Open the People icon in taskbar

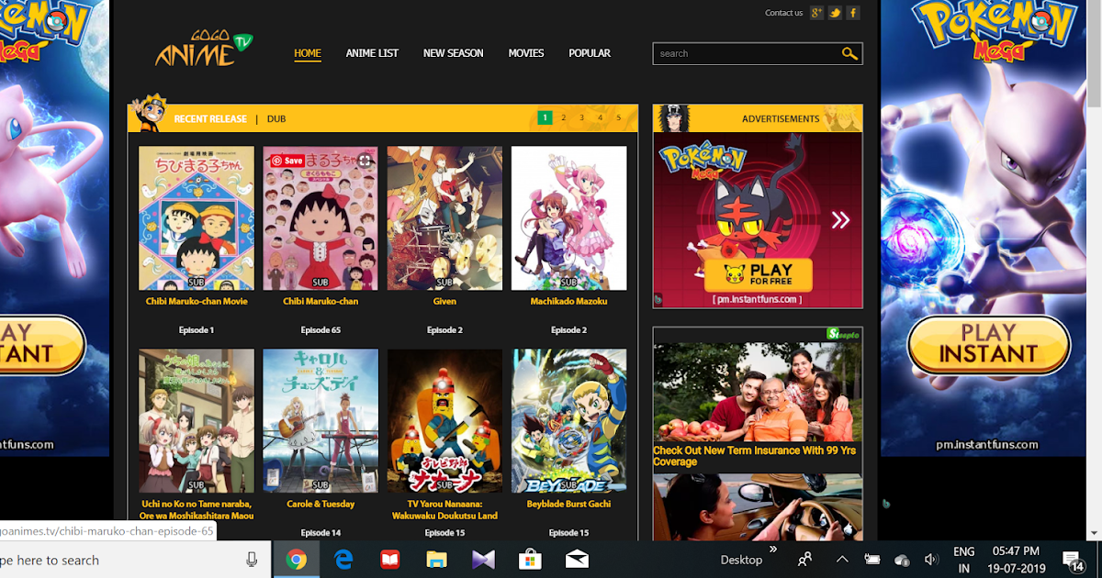(x=805, y=560)
